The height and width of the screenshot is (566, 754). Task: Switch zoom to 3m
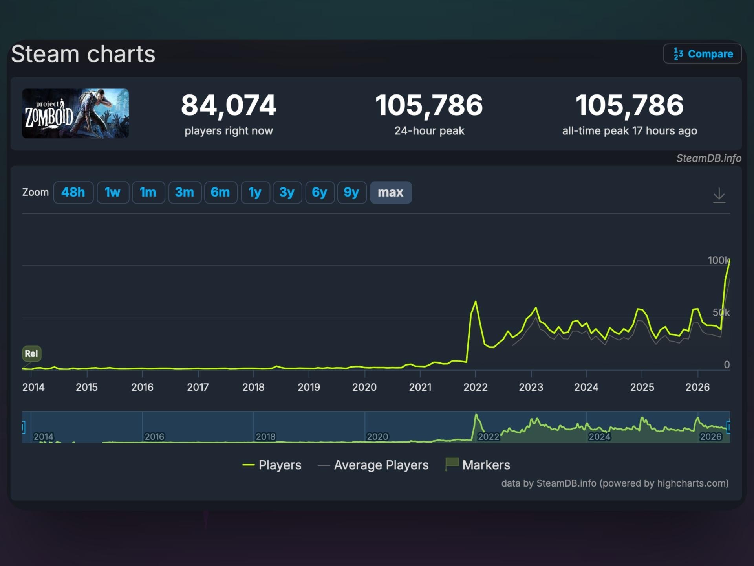pos(185,192)
